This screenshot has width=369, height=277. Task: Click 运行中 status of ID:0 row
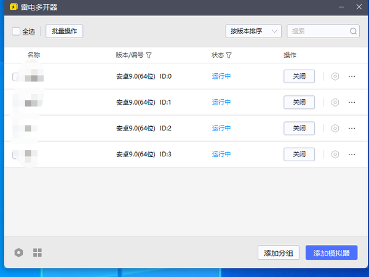[221, 76]
